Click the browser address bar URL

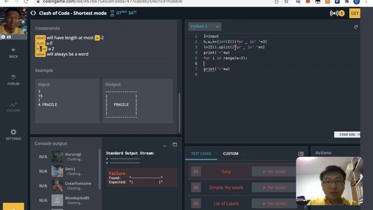point(112,2)
